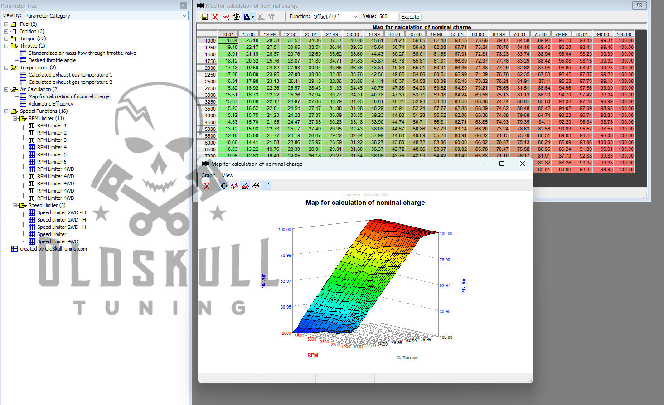Toggle the wireframe surface icon in graph toolbar
The height and width of the screenshot is (405, 664).
(256, 186)
